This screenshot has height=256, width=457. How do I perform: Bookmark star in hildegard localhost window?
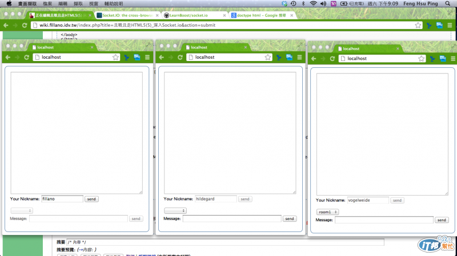click(x=267, y=58)
